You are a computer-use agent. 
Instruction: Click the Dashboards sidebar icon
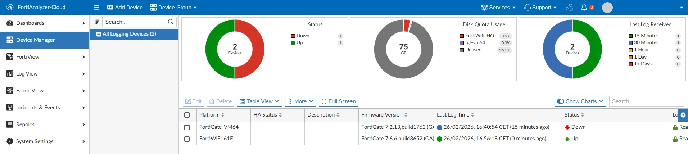click(x=10, y=23)
